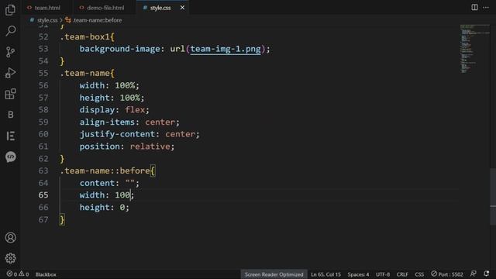Open the Extensions view

pyautogui.click(x=10, y=94)
